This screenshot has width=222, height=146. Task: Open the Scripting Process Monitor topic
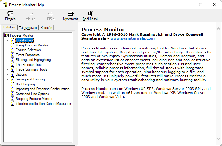(x=34, y=99)
